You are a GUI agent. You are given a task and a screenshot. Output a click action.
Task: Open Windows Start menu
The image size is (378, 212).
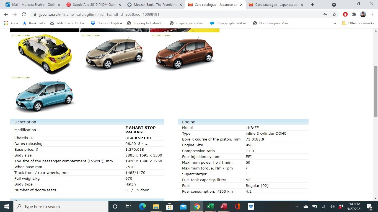7,206
